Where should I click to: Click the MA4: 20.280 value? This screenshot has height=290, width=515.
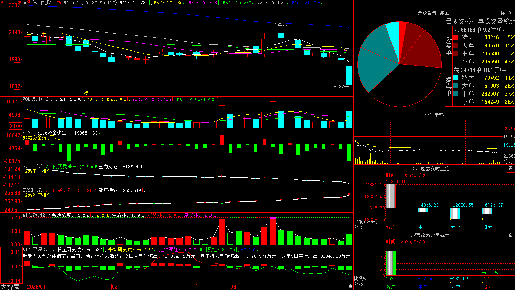point(238,3)
